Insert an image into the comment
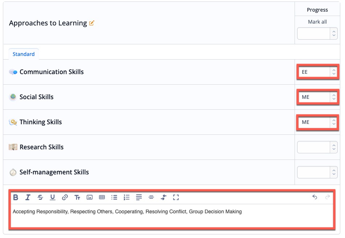The width and height of the screenshot is (345, 238). 90,197
